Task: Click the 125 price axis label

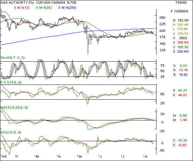Action: click(x=163, y=50)
